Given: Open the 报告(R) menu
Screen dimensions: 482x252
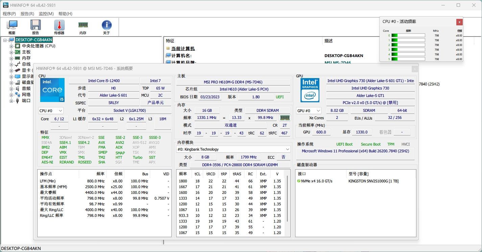Looking at the screenshot, I should [x=27, y=14].
